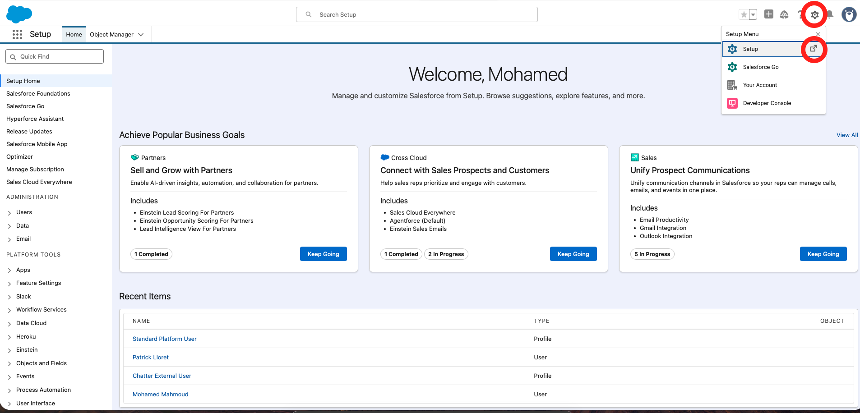This screenshot has height=413, width=860.
Task: Open the Global Actions plus icon
Action: [x=769, y=14]
